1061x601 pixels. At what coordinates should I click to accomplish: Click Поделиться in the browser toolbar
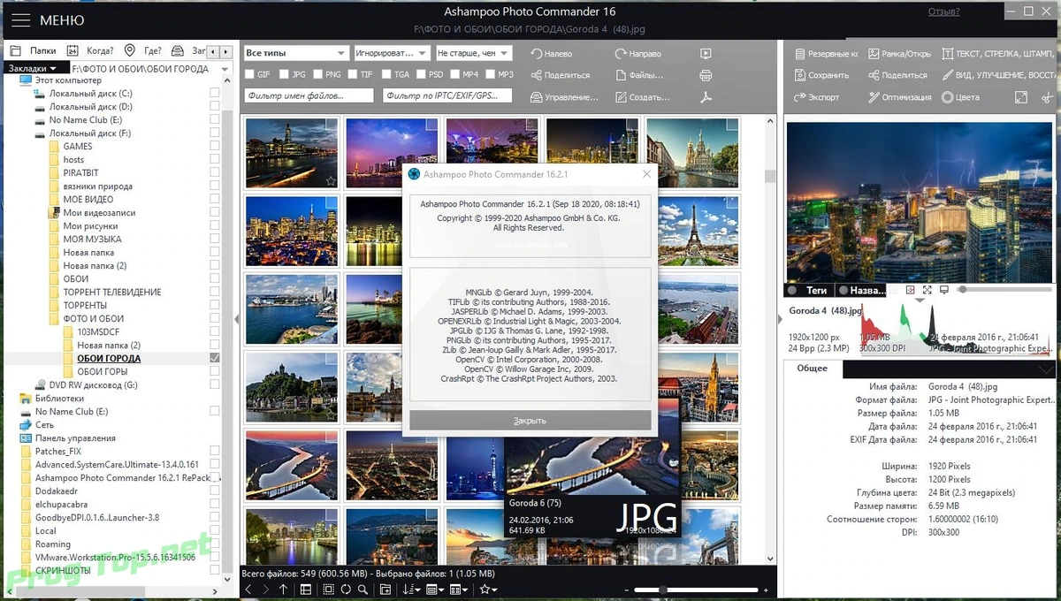[x=560, y=75]
